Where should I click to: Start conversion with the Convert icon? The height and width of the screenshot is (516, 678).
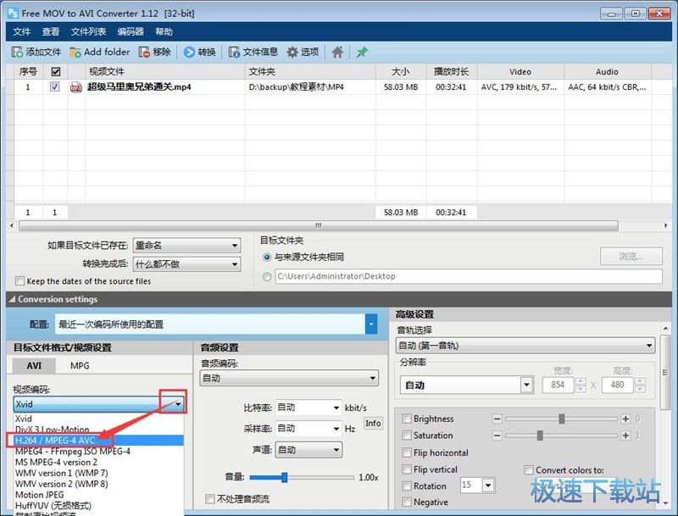point(189,52)
